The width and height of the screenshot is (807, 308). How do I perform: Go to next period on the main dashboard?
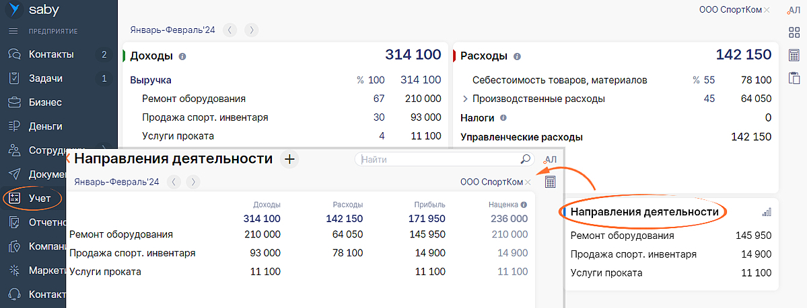click(251, 30)
